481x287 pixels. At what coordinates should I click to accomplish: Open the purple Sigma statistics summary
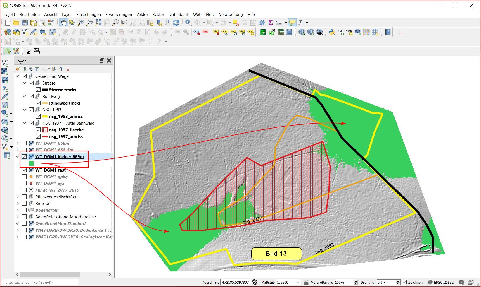270,23
